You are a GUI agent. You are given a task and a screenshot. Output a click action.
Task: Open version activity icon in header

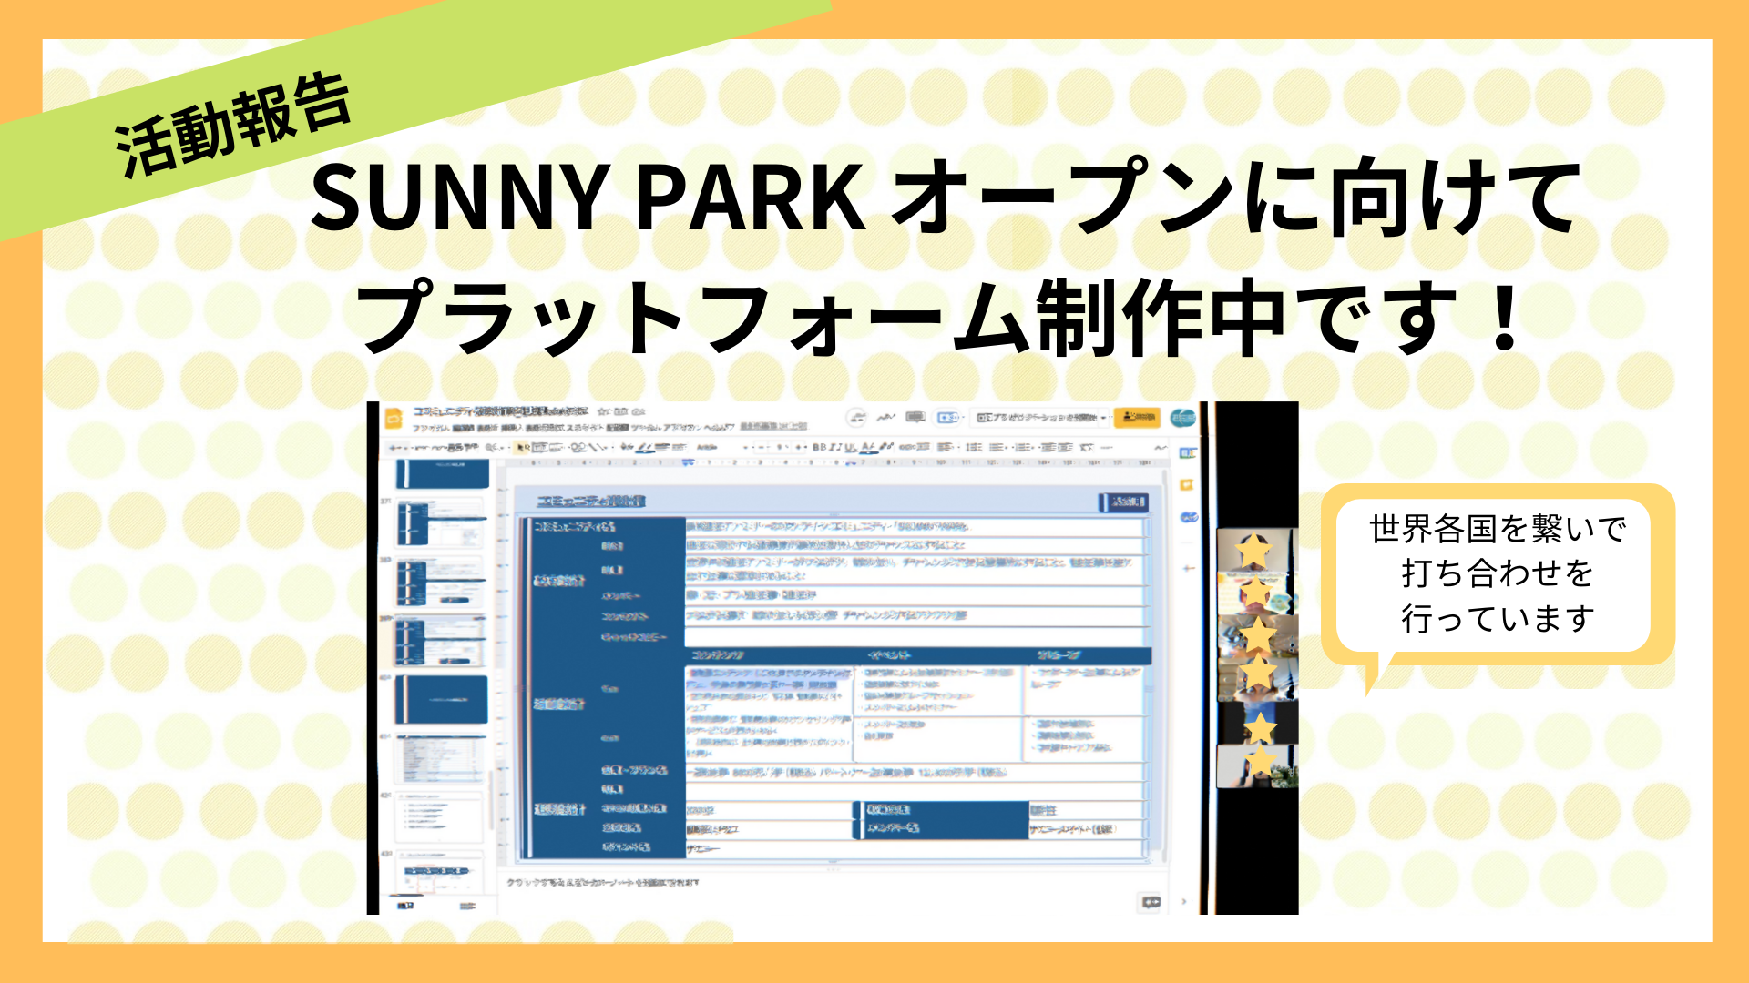[886, 417]
